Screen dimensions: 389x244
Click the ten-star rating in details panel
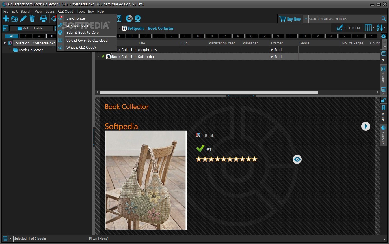pyautogui.click(x=227, y=159)
